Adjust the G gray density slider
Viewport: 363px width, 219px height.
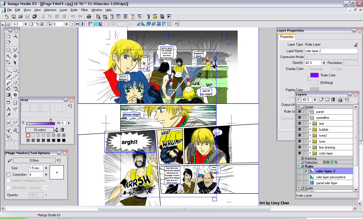tap(41, 123)
